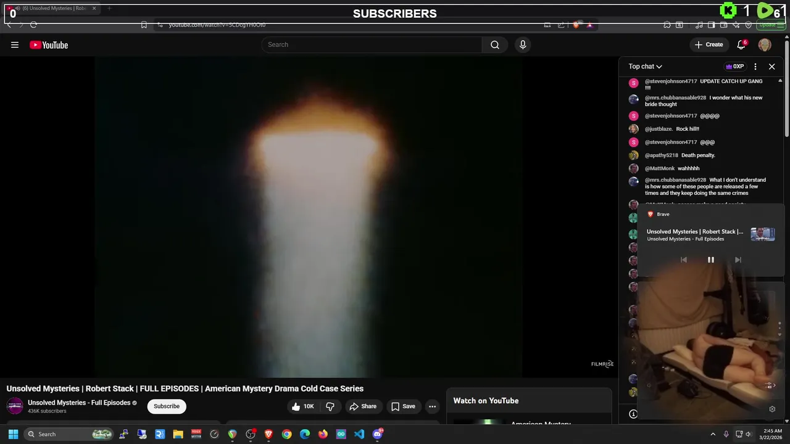Viewport: 790px width, 444px height.
Task: Go to YouTube home via logo
Action: coord(49,44)
